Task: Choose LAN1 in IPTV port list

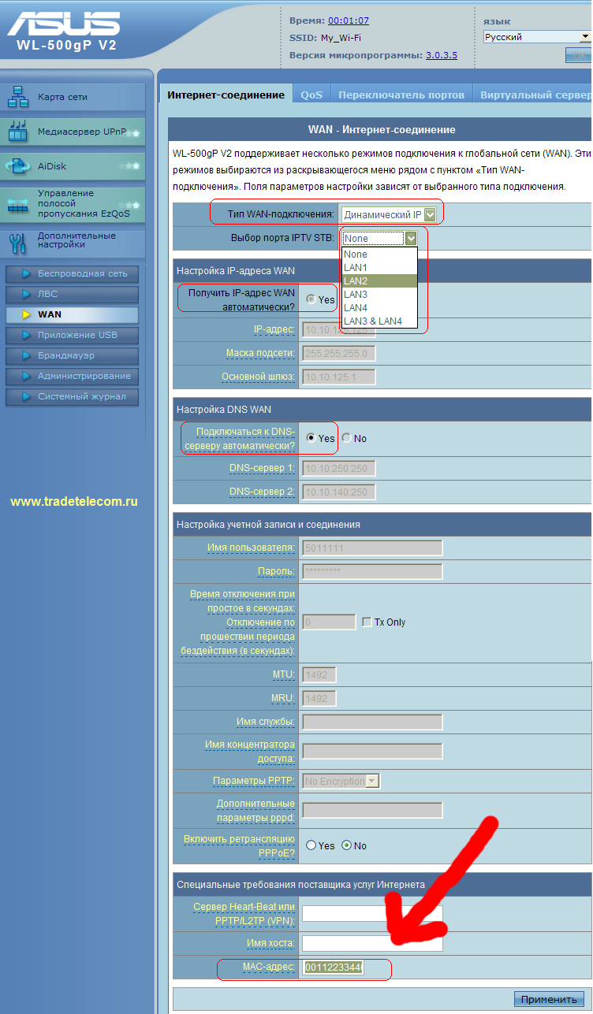Action: pyautogui.click(x=379, y=268)
